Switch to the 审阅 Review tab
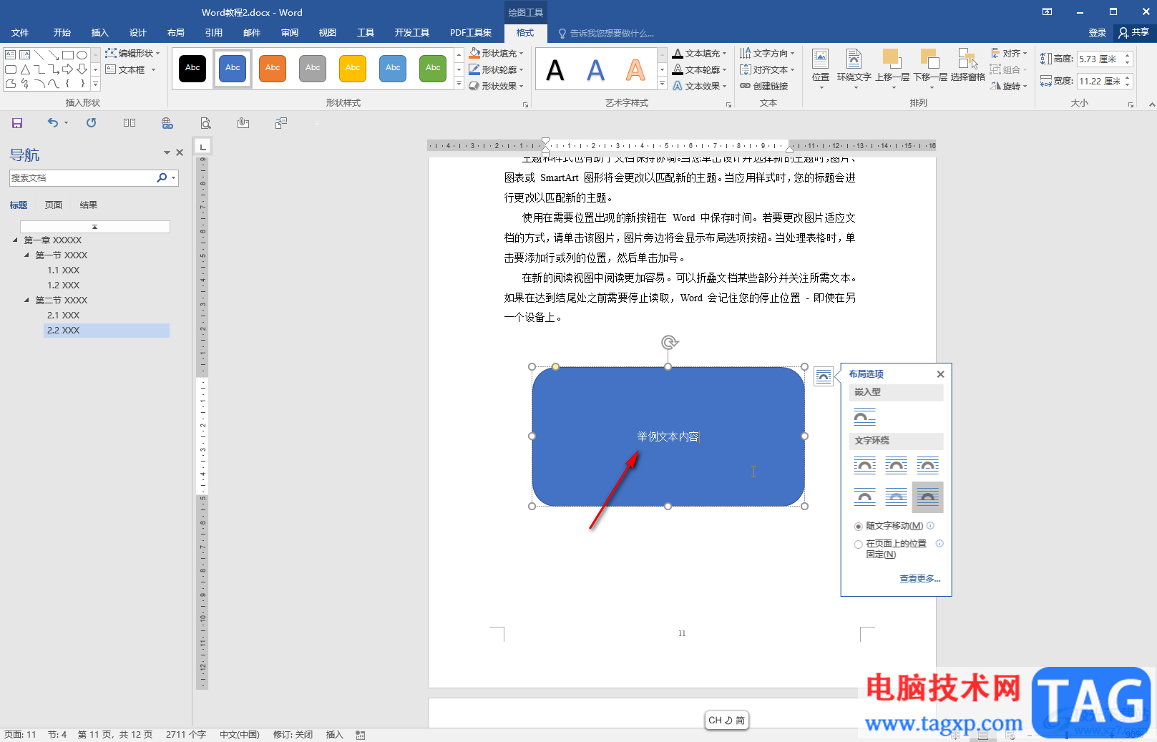The height and width of the screenshot is (742, 1157). (290, 33)
